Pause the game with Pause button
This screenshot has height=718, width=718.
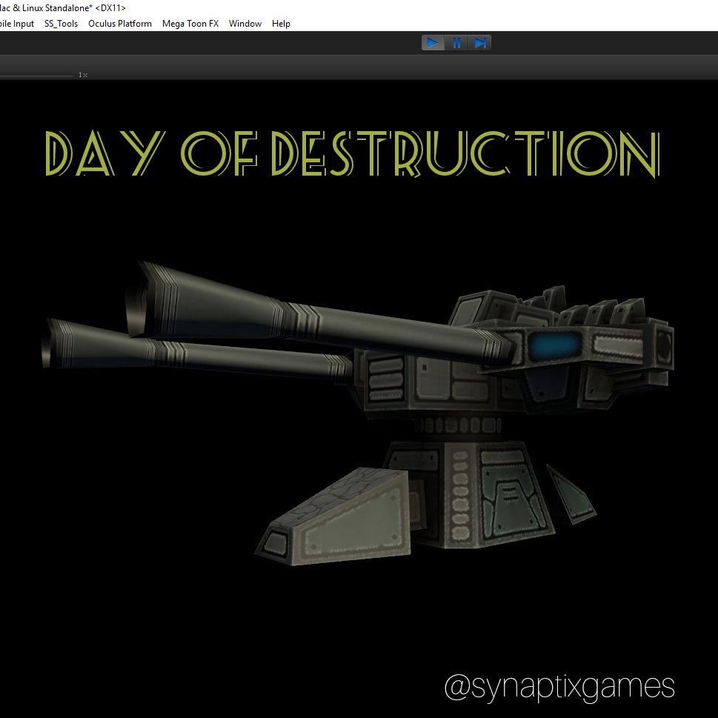456,43
